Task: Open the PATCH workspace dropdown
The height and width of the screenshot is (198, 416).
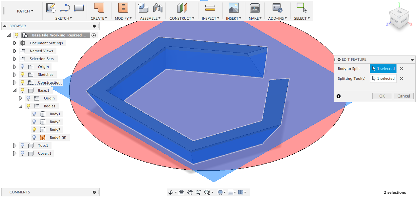Action: [x=25, y=11]
